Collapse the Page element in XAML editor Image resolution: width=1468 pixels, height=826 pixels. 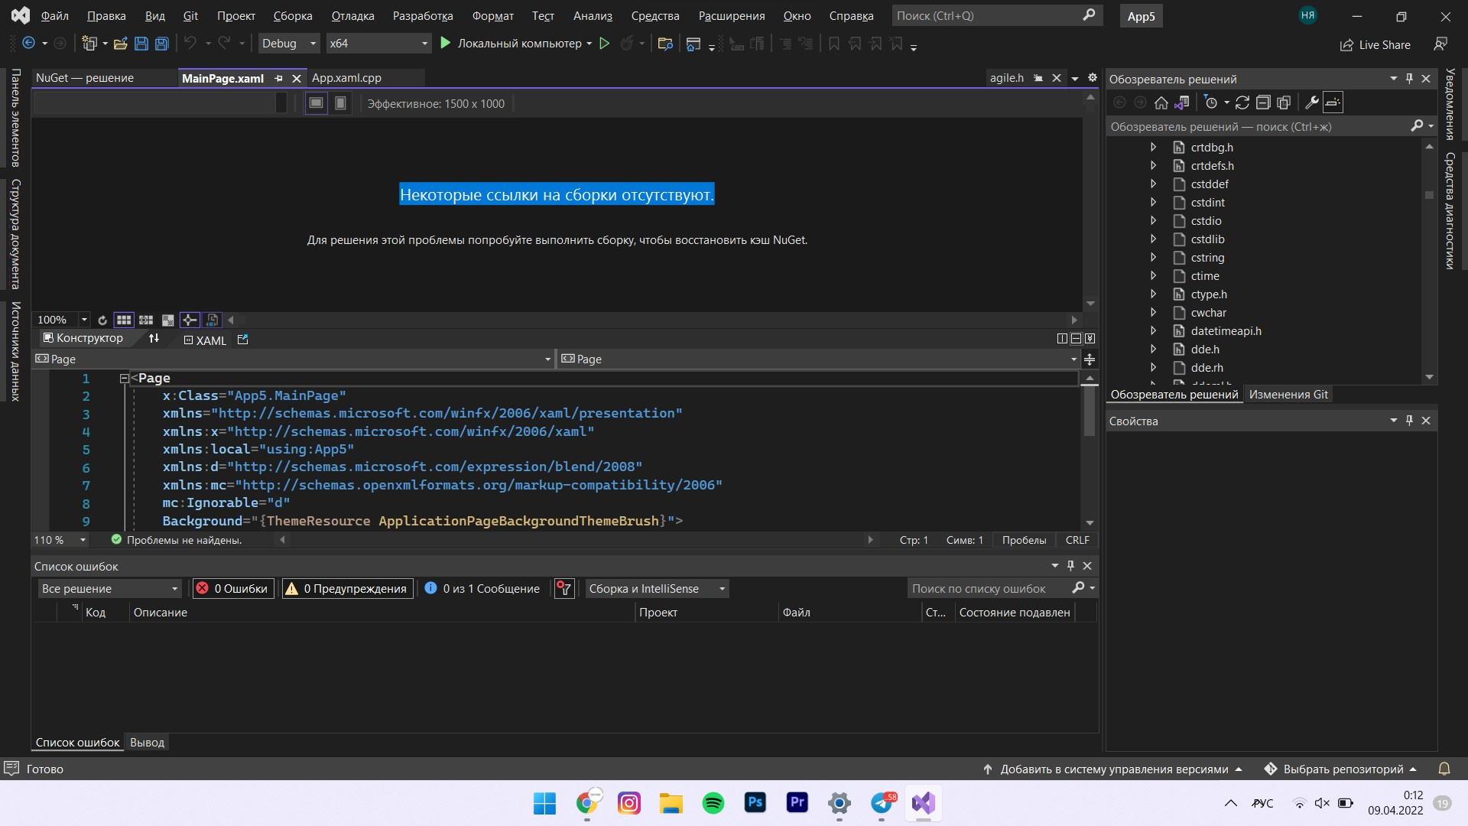pyautogui.click(x=124, y=378)
